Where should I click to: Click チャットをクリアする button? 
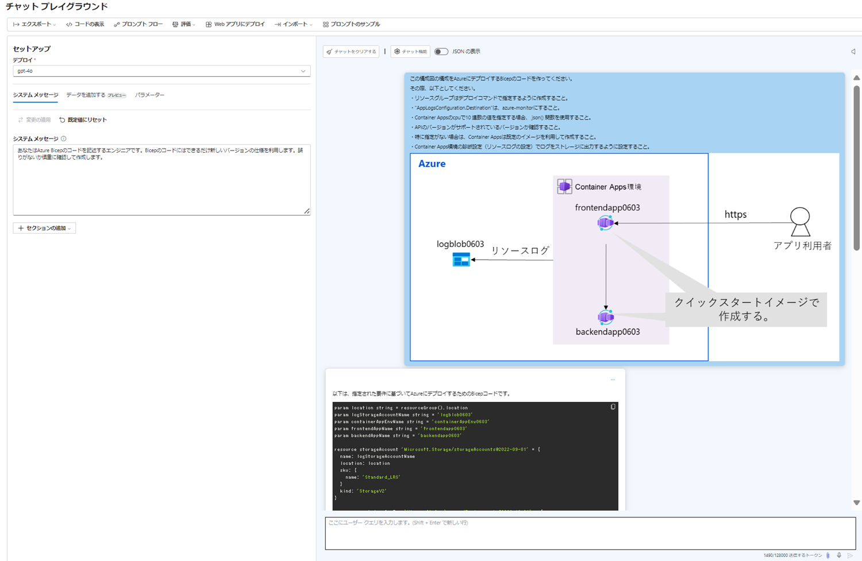coord(351,52)
